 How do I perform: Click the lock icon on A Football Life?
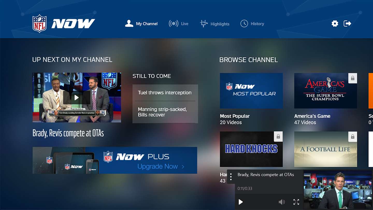[x=353, y=137]
